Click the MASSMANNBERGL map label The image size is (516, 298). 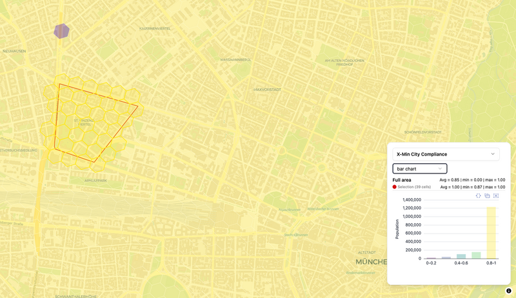click(235, 60)
